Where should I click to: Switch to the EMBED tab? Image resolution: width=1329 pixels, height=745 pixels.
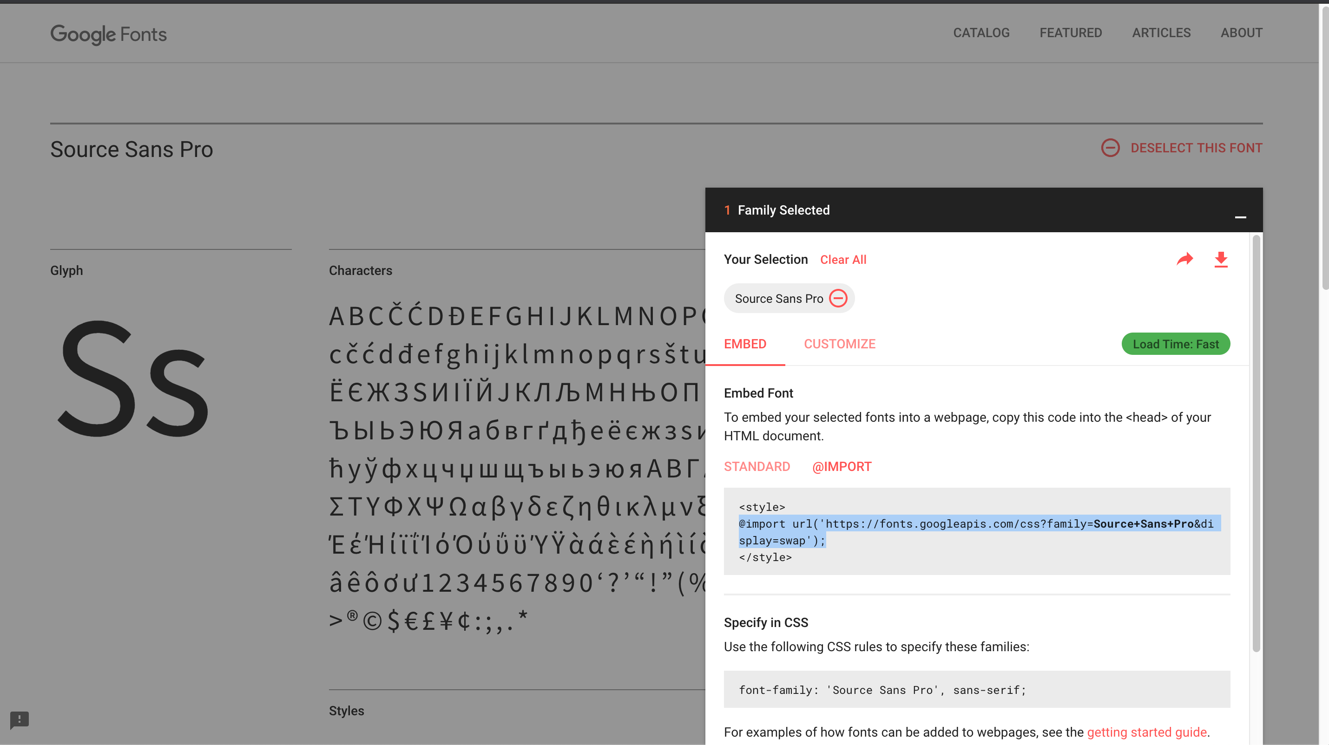coord(744,344)
